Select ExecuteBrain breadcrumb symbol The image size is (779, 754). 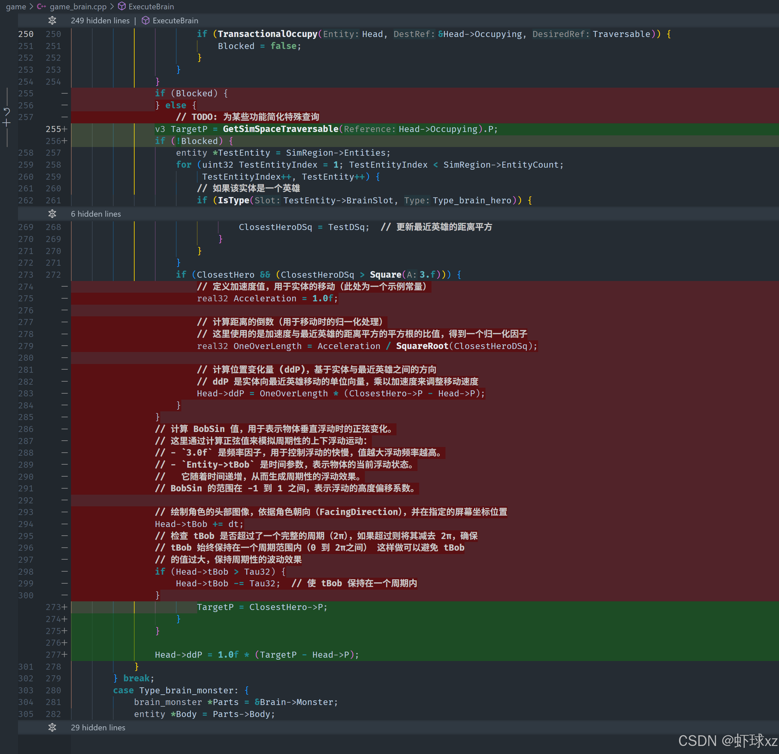tap(151, 7)
